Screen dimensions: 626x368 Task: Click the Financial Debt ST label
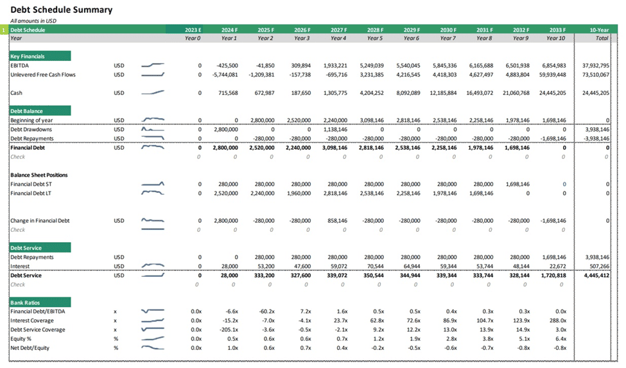click(x=31, y=184)
